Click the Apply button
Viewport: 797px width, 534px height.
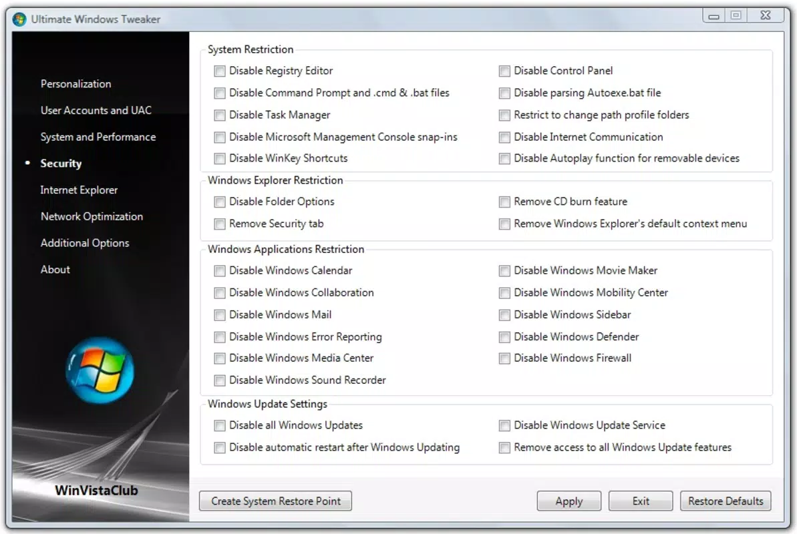569,501
